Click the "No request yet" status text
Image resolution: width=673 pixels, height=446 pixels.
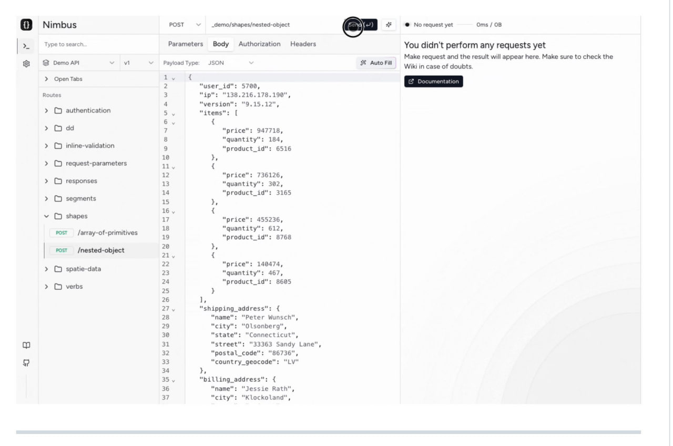point(433,25)
